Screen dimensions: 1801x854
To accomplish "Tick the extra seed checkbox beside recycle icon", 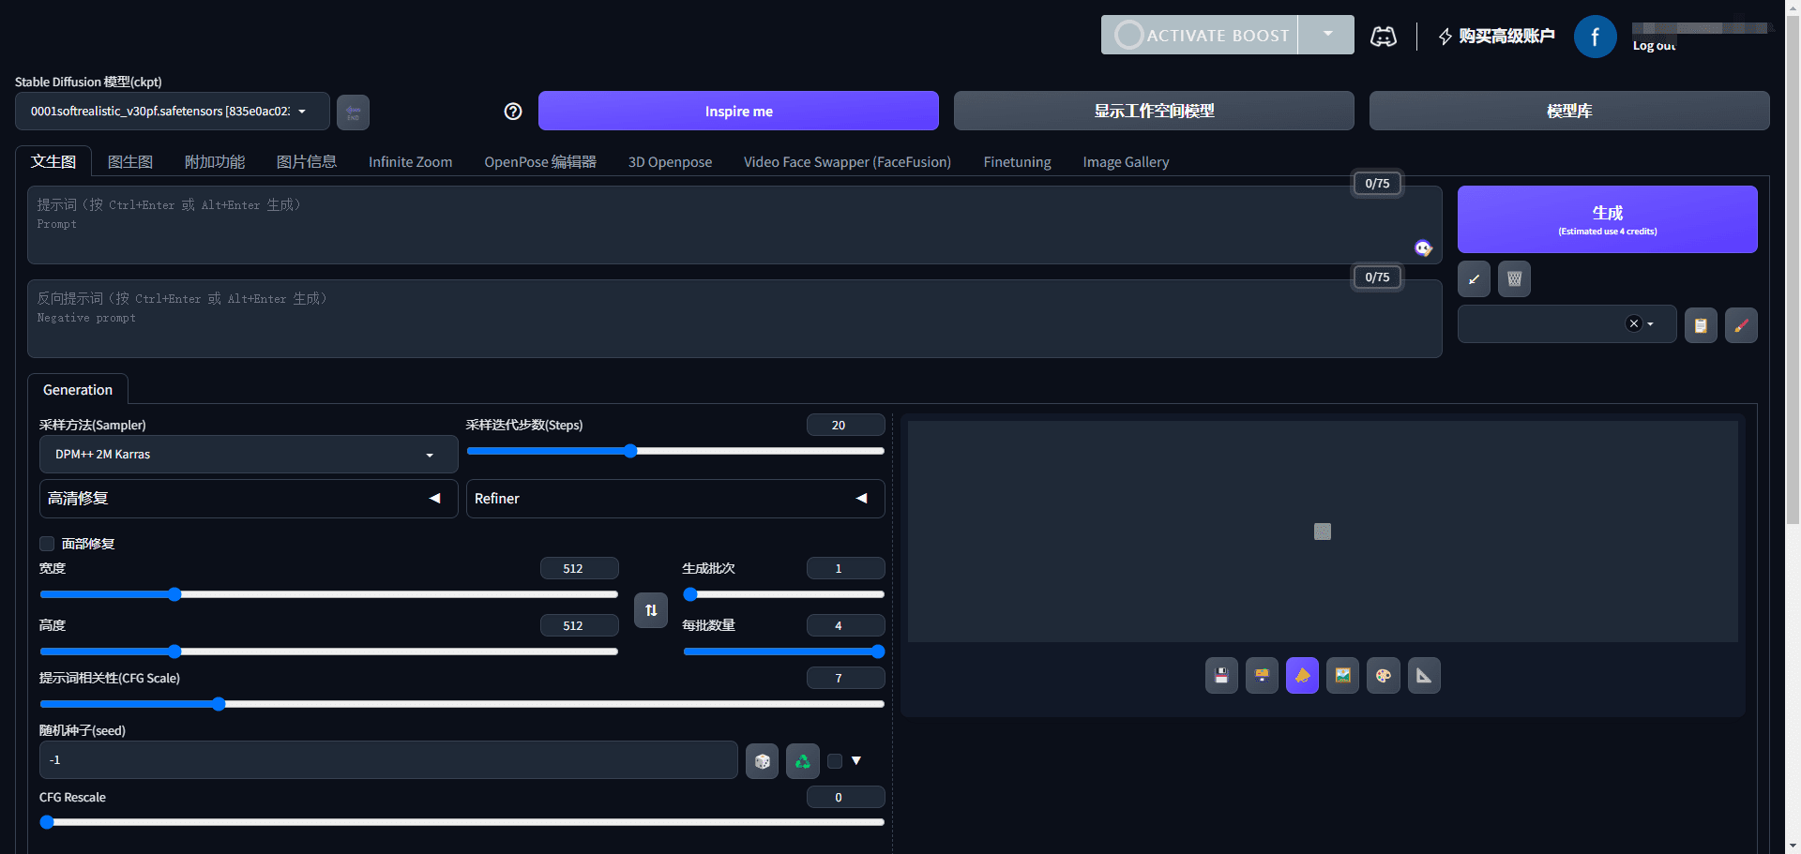I will (x=835, y=761).
